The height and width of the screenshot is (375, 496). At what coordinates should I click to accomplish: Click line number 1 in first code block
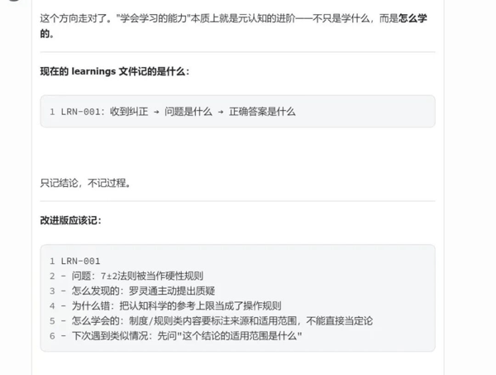52,112
